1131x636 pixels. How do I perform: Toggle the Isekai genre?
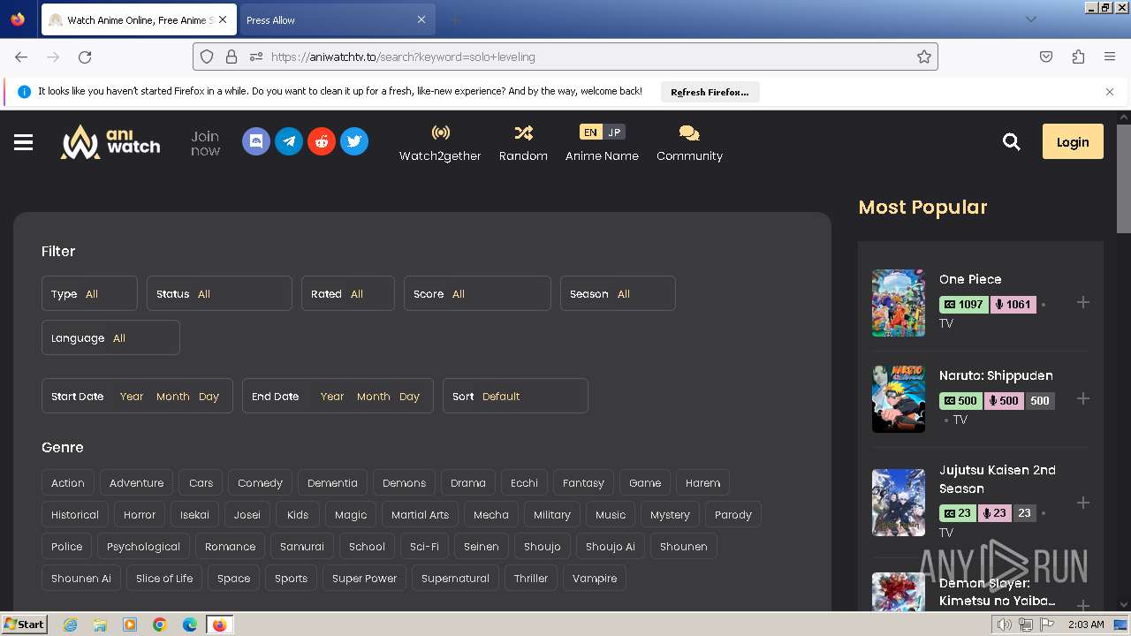tap(194, 515)
